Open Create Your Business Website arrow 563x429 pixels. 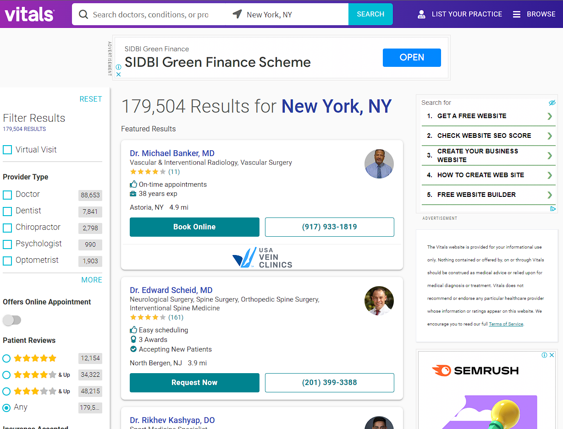pos(550,156)
